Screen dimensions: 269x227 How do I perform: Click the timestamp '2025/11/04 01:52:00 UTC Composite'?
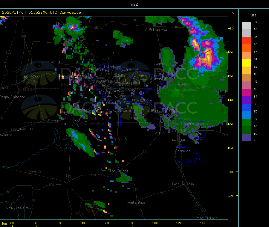pos(41,13)
